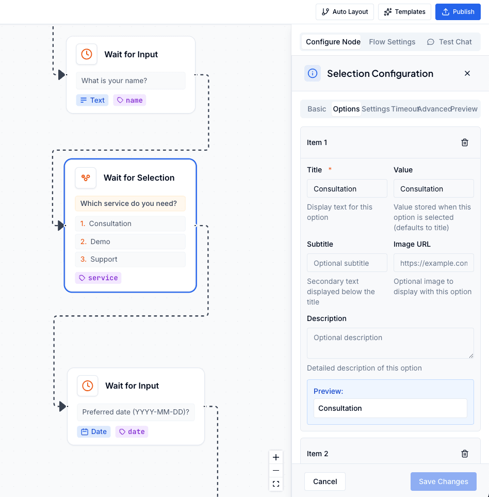This screenshot has height=497, width=489.
Task: Click the chat bubble icon next to Test Chat
Action: pyautogui.click(x=432, y=42)
